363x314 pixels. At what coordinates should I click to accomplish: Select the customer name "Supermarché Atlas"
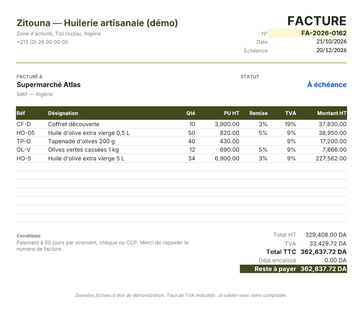pos(49,85)
